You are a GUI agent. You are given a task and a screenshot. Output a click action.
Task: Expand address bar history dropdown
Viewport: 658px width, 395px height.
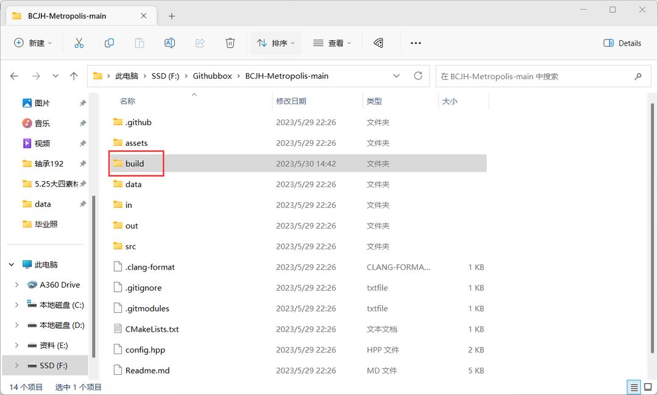(396, 76)
